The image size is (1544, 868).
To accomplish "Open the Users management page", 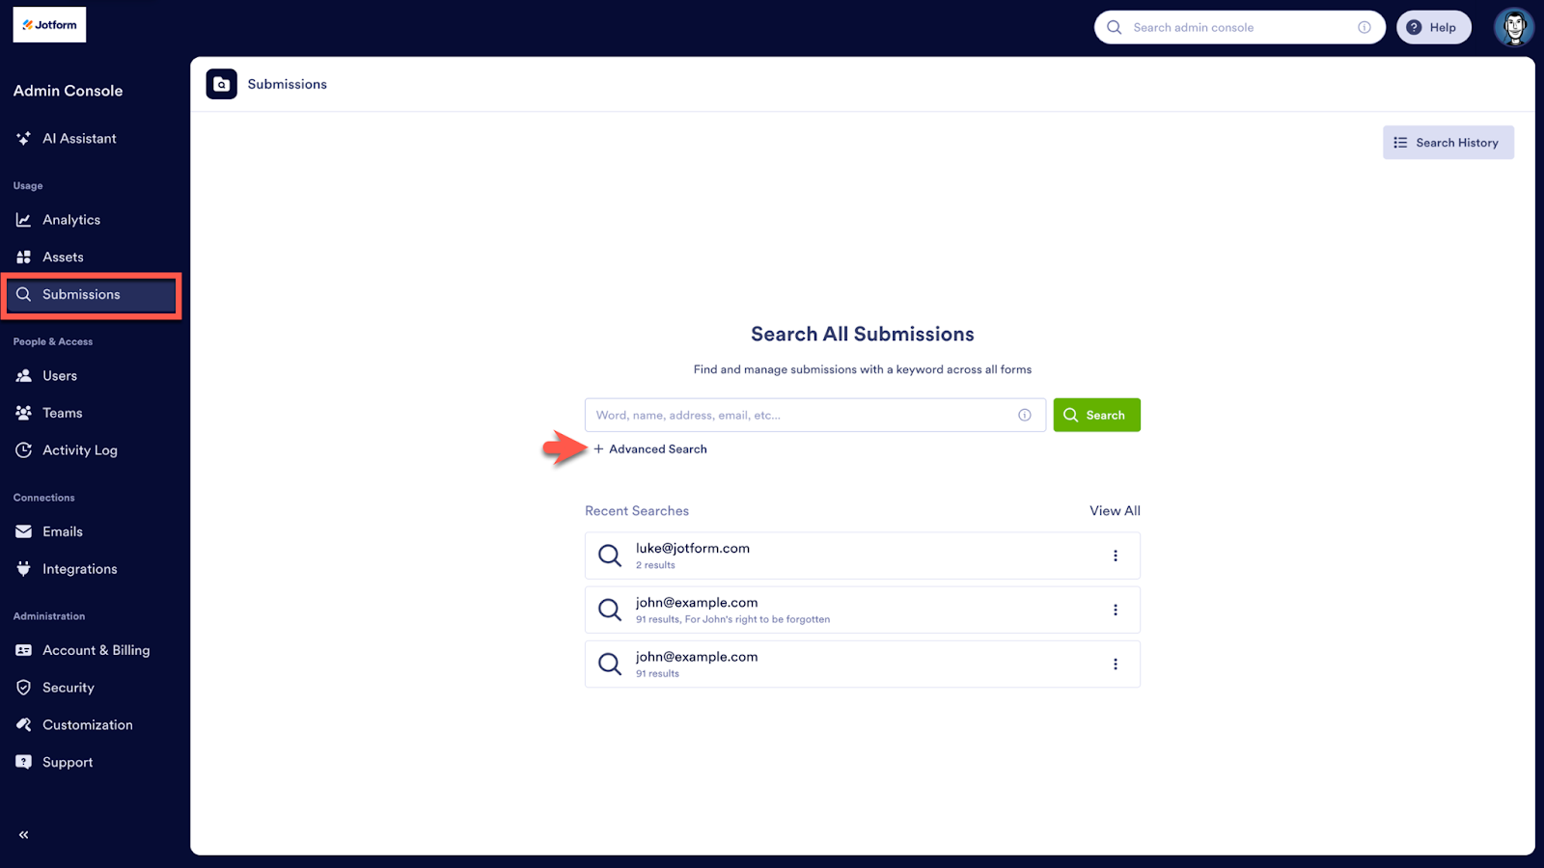I will [60, 375].
